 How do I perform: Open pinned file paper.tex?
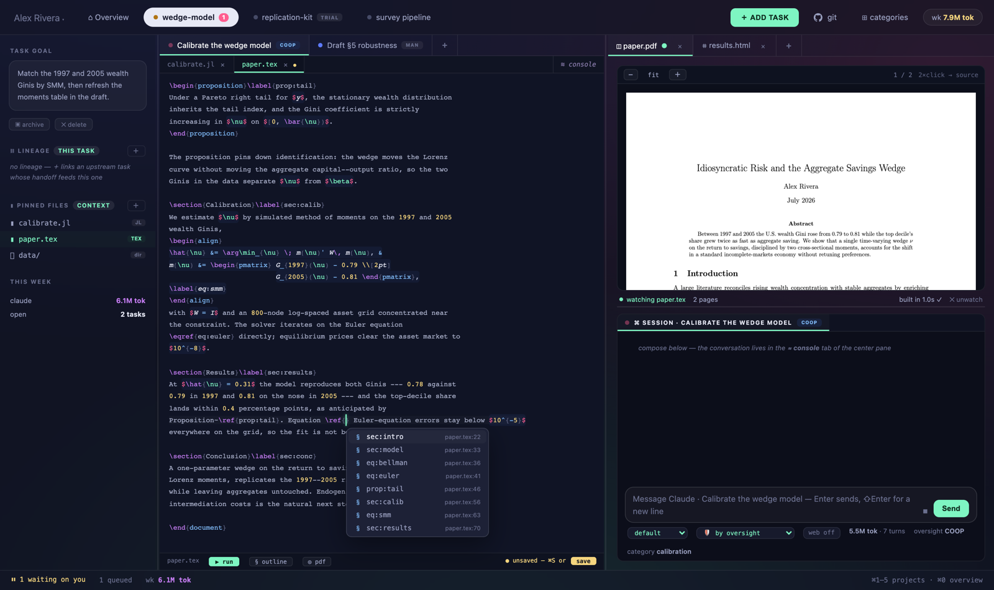click(x=78, y=238)
